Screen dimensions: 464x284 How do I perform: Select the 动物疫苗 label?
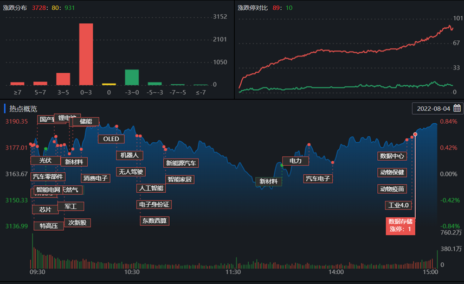pyautogui.click(x=392, y=189)
